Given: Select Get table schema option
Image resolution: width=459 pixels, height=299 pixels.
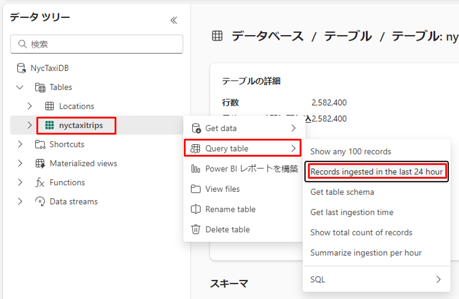Looking at the screenshot, I should 342,192.
